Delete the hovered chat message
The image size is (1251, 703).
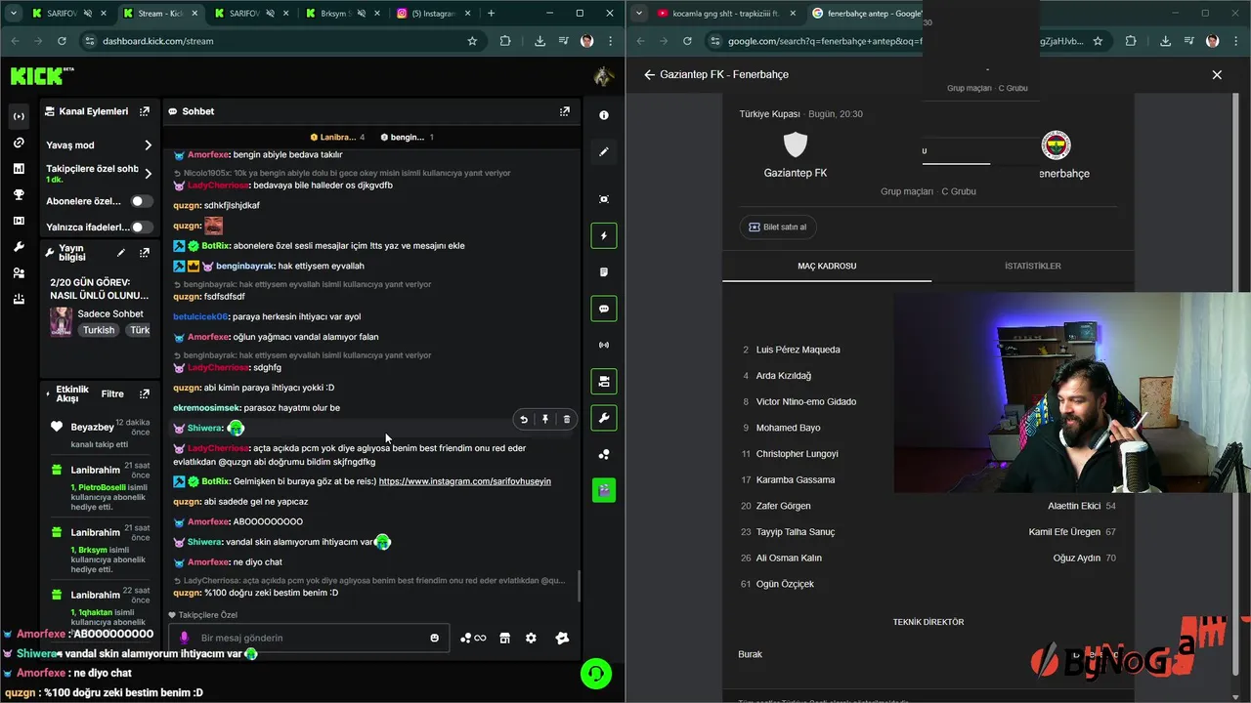coord(567,420)
